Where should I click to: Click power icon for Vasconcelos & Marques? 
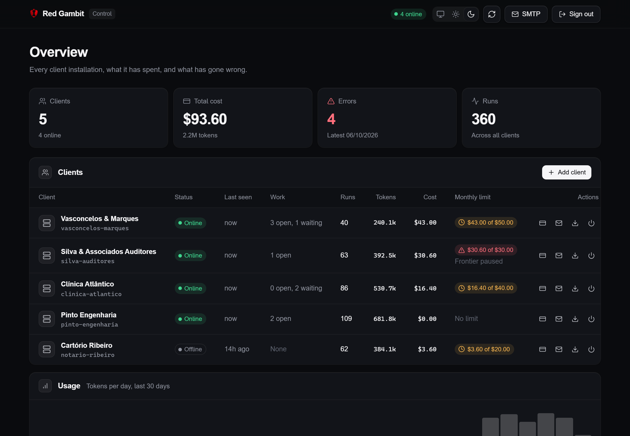pos(591,223)
